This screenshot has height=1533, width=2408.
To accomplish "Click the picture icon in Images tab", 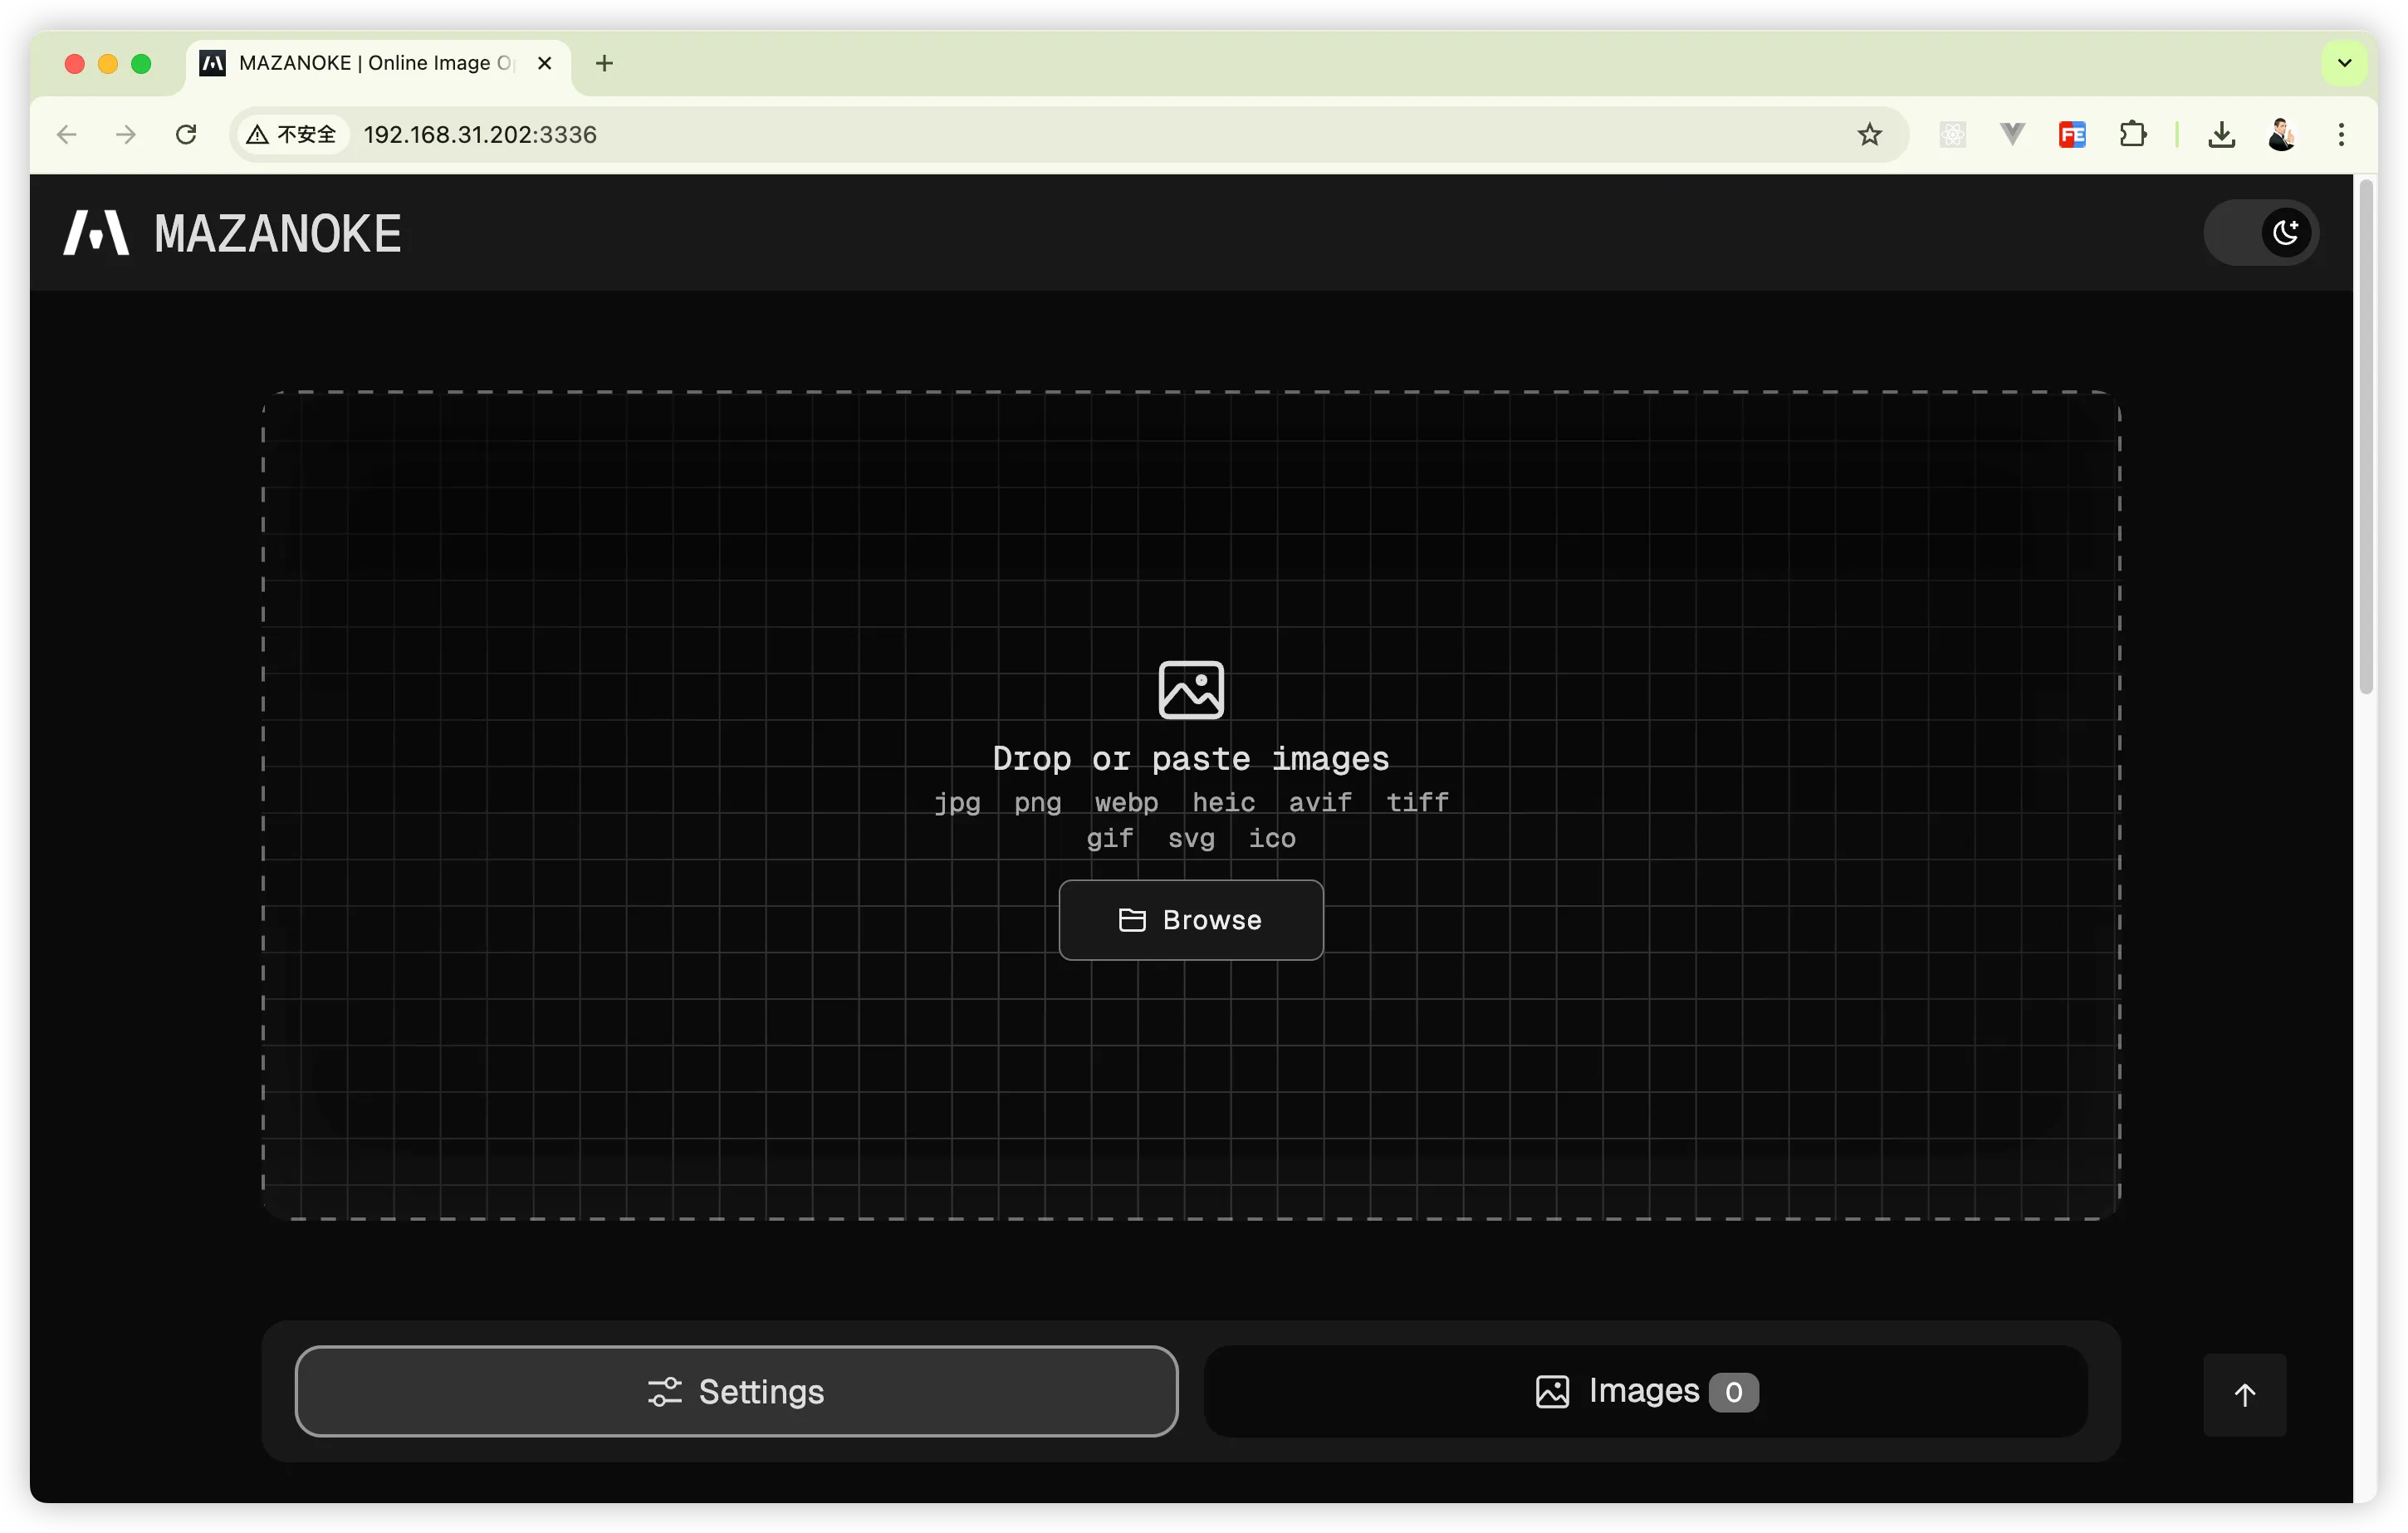I will [1552, 1392].
